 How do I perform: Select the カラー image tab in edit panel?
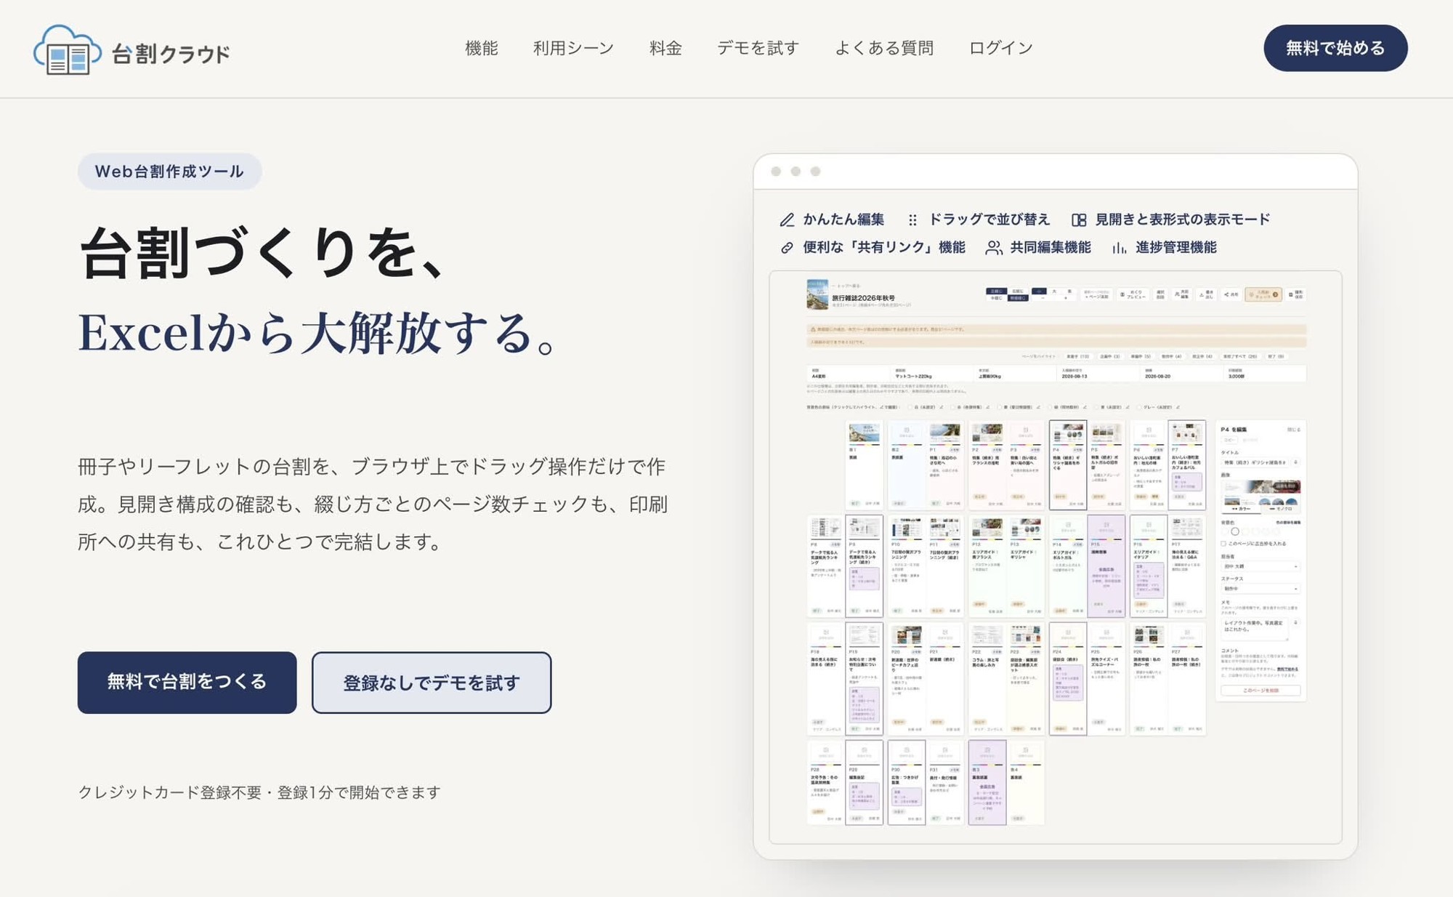pyautogui.click(x=1242, y=509)
